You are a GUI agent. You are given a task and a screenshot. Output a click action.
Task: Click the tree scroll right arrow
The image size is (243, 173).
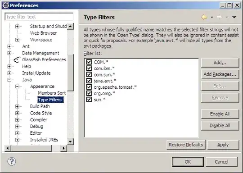click(63, 148)
